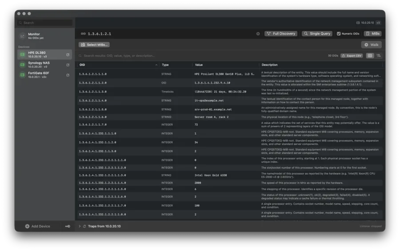Open the key credentials icon beside Add Device
Image resolution: width=400 pixels, height=251 pixels.
68,226
